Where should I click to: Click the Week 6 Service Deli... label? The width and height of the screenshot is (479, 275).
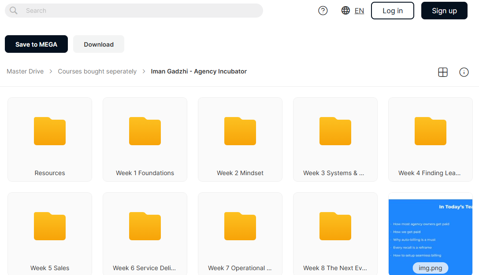click(144, 268)
